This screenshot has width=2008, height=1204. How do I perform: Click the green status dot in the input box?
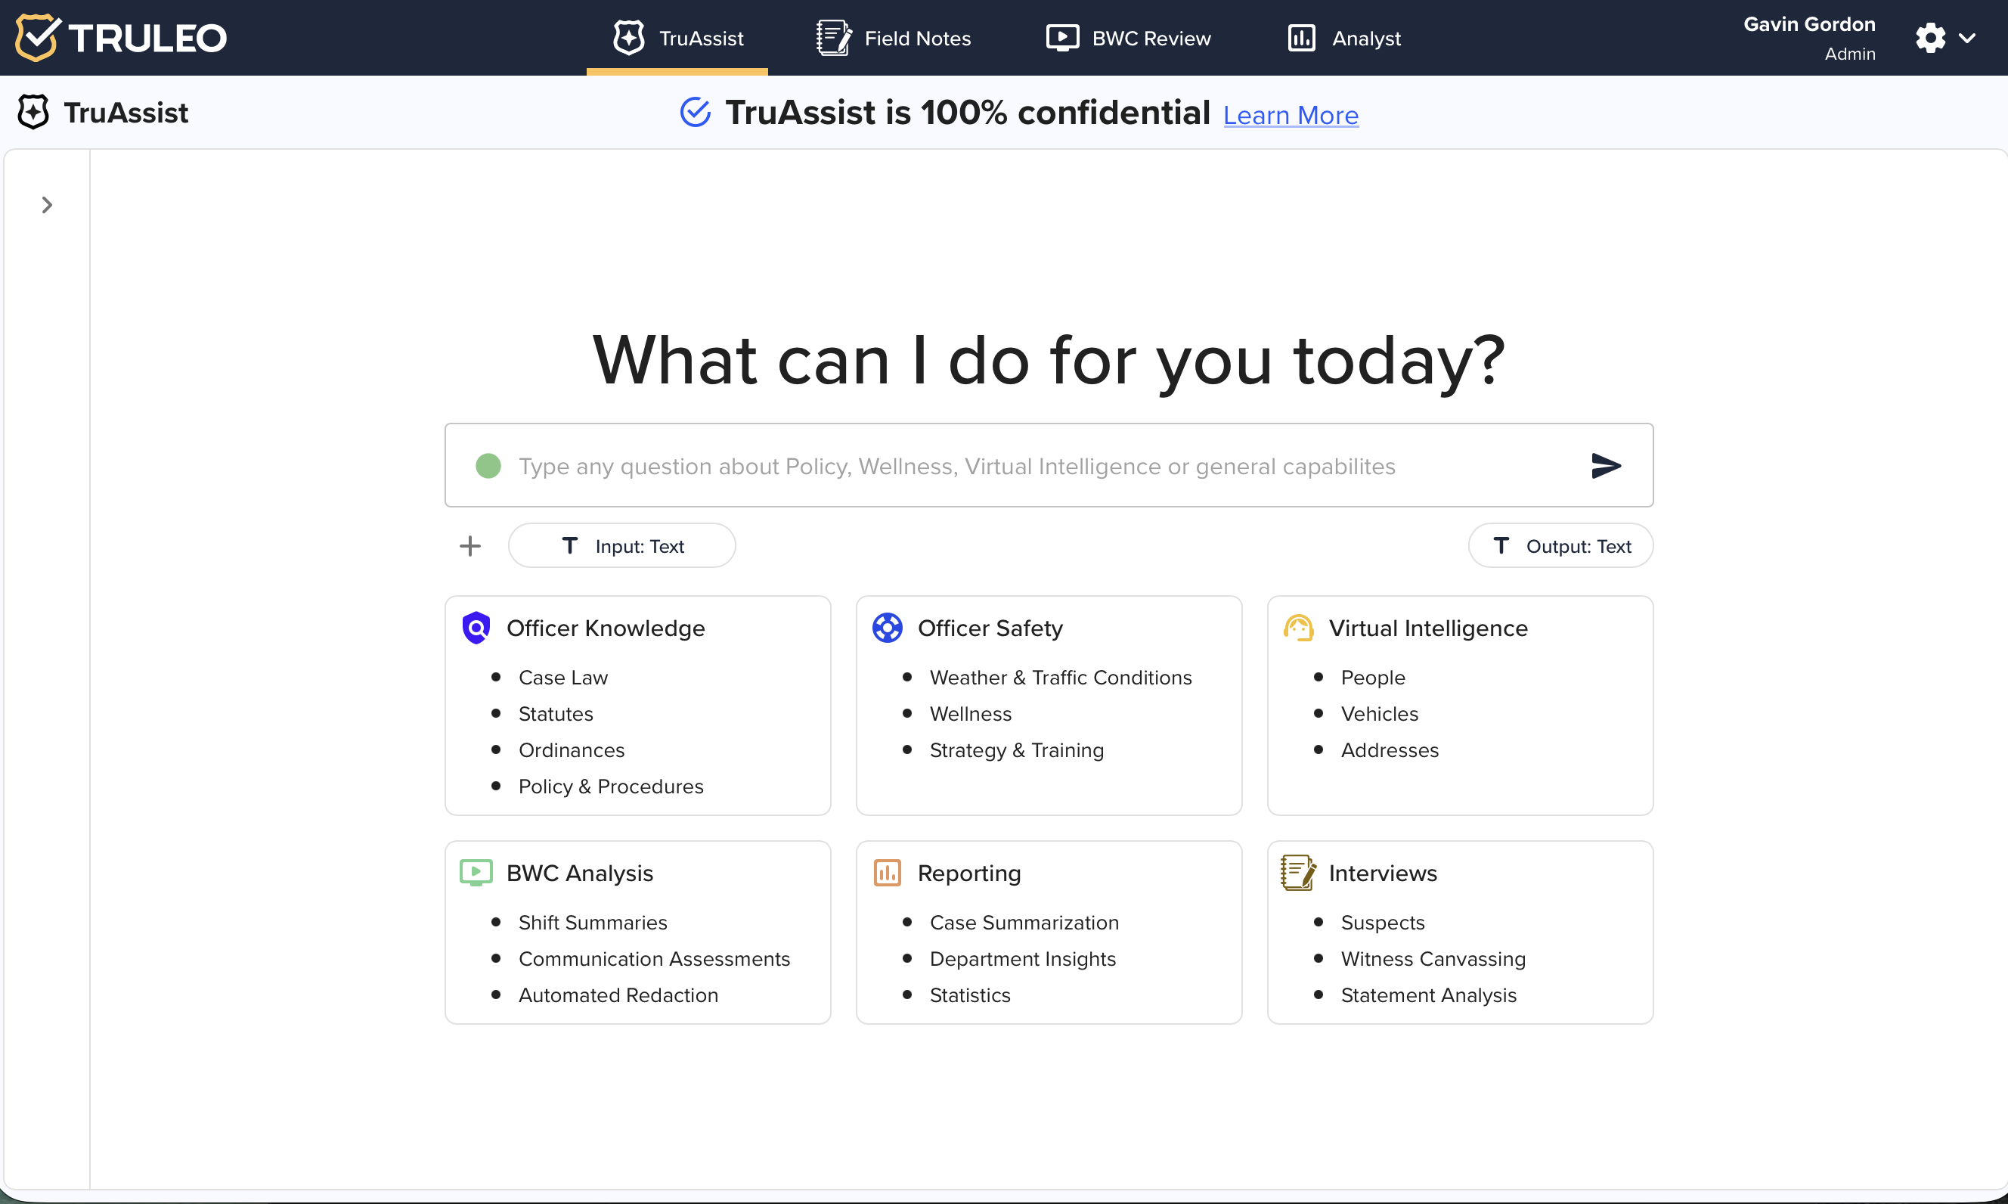point(488,466)
